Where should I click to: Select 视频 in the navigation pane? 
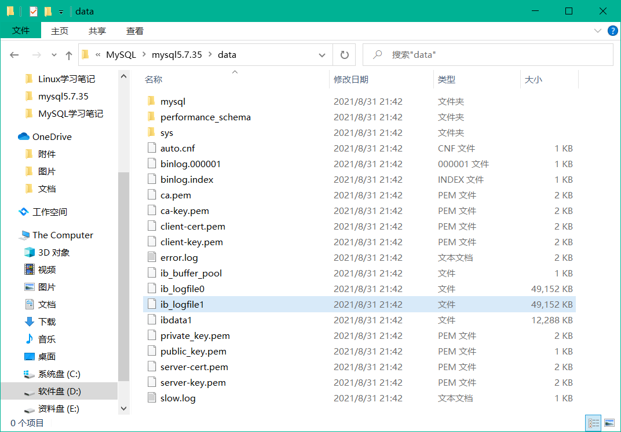(x=46, y=270)
